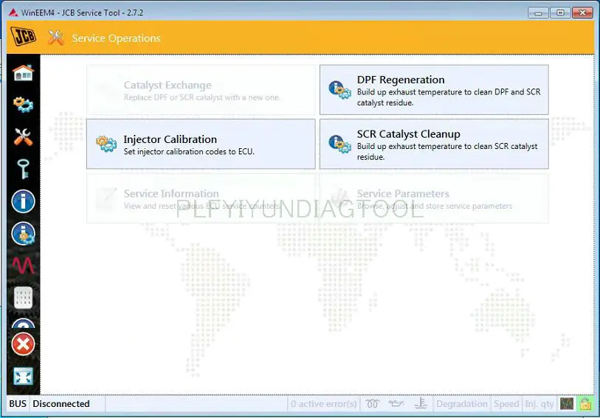Select the wrench and screwdriver sidebar icon

tap(24, 137)
